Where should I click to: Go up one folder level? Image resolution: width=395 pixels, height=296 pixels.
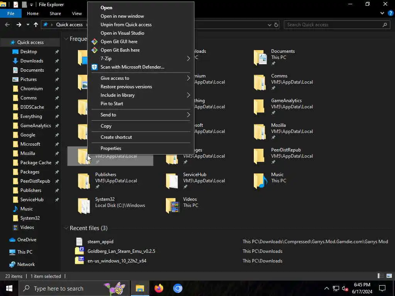36,25
